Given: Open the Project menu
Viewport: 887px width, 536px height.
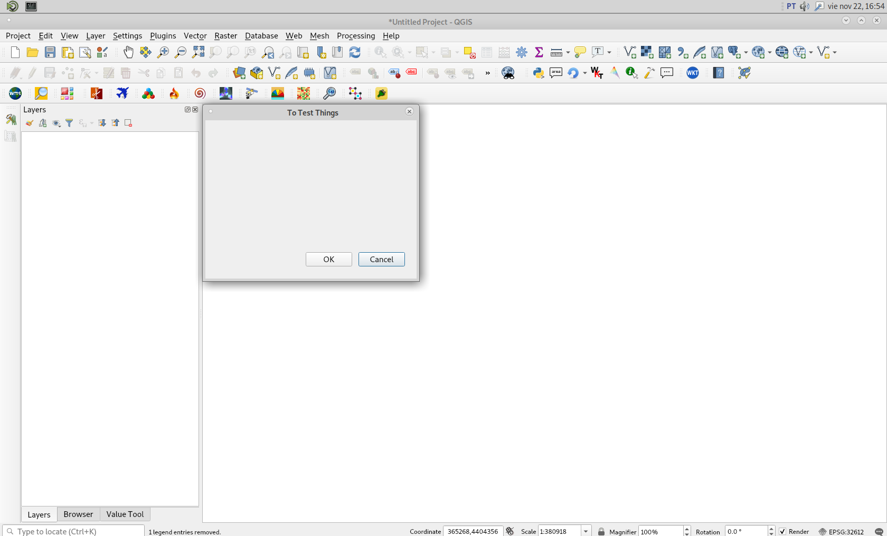Looking at the screenshot, I should point(18,36).
